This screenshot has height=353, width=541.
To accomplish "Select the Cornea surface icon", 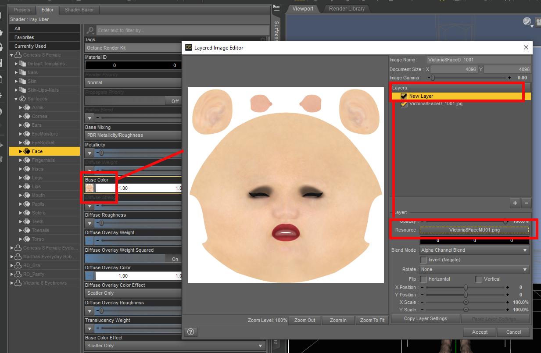I will click(27, 116).
